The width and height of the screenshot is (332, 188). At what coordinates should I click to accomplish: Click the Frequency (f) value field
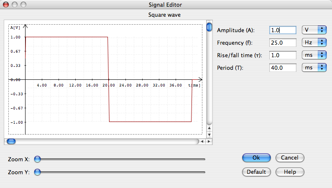pos(283,43)
